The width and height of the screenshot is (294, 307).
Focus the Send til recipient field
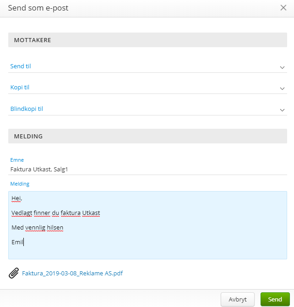[x=147, y=66]
